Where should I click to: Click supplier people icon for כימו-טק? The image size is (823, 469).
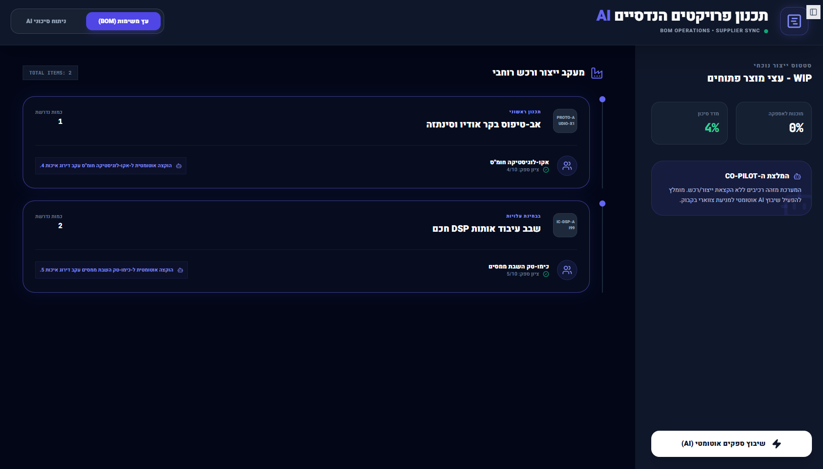567,270
